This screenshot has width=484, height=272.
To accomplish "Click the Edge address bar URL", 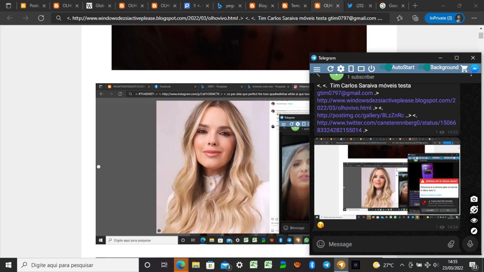I will click(x=225, y=18).
